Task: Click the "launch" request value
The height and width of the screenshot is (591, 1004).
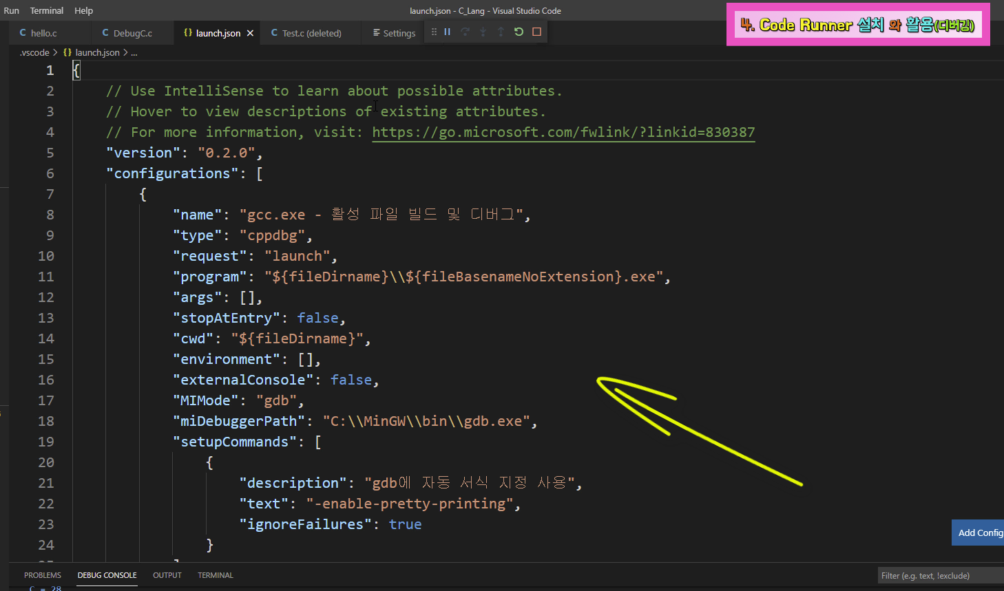Action: point(297,256)
